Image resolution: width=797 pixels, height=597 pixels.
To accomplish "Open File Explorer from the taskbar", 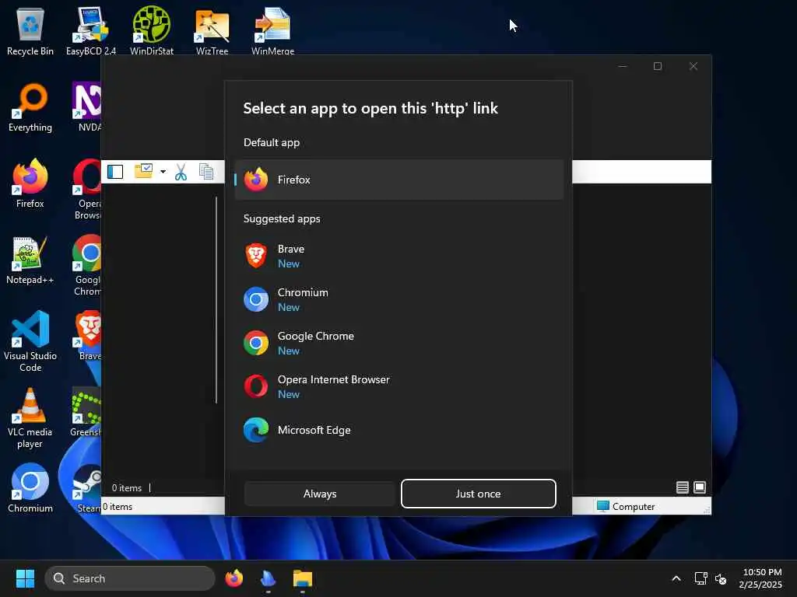I will (303, 578).
